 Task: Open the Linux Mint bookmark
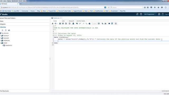click(x=15, y=11)
